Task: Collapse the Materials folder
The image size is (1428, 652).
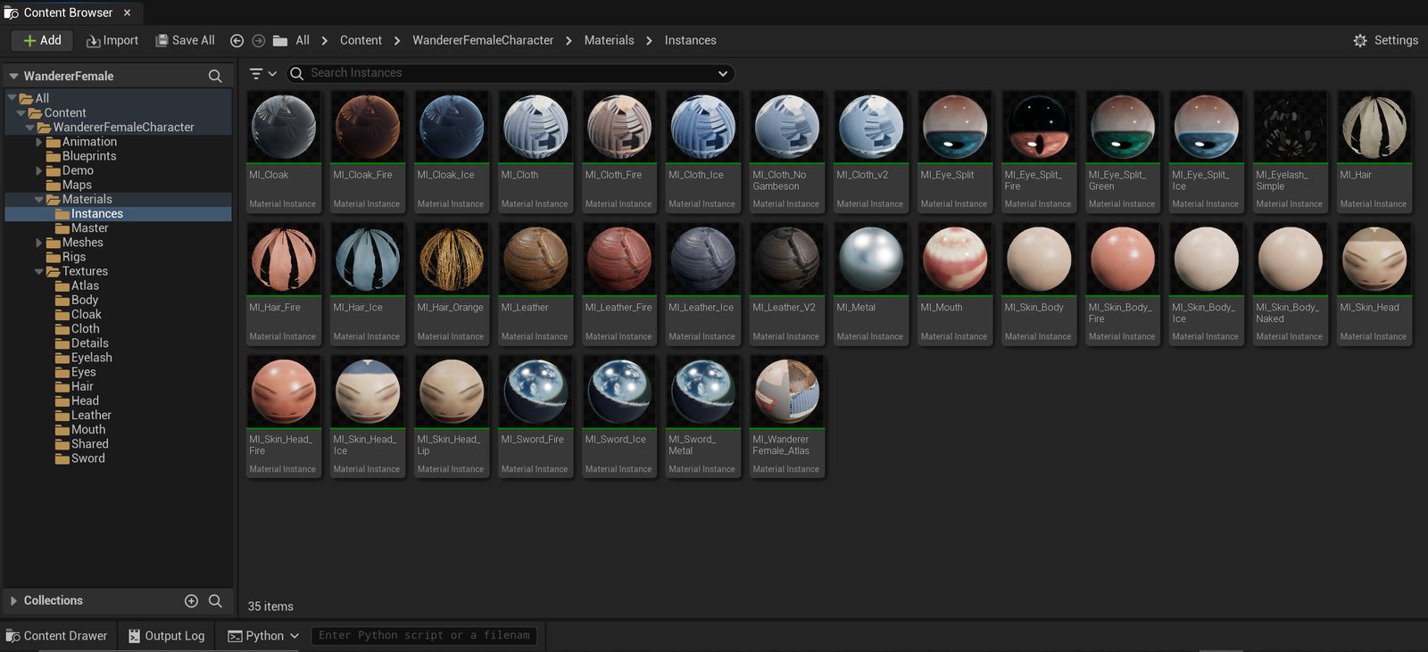Action: click(39, 199)
